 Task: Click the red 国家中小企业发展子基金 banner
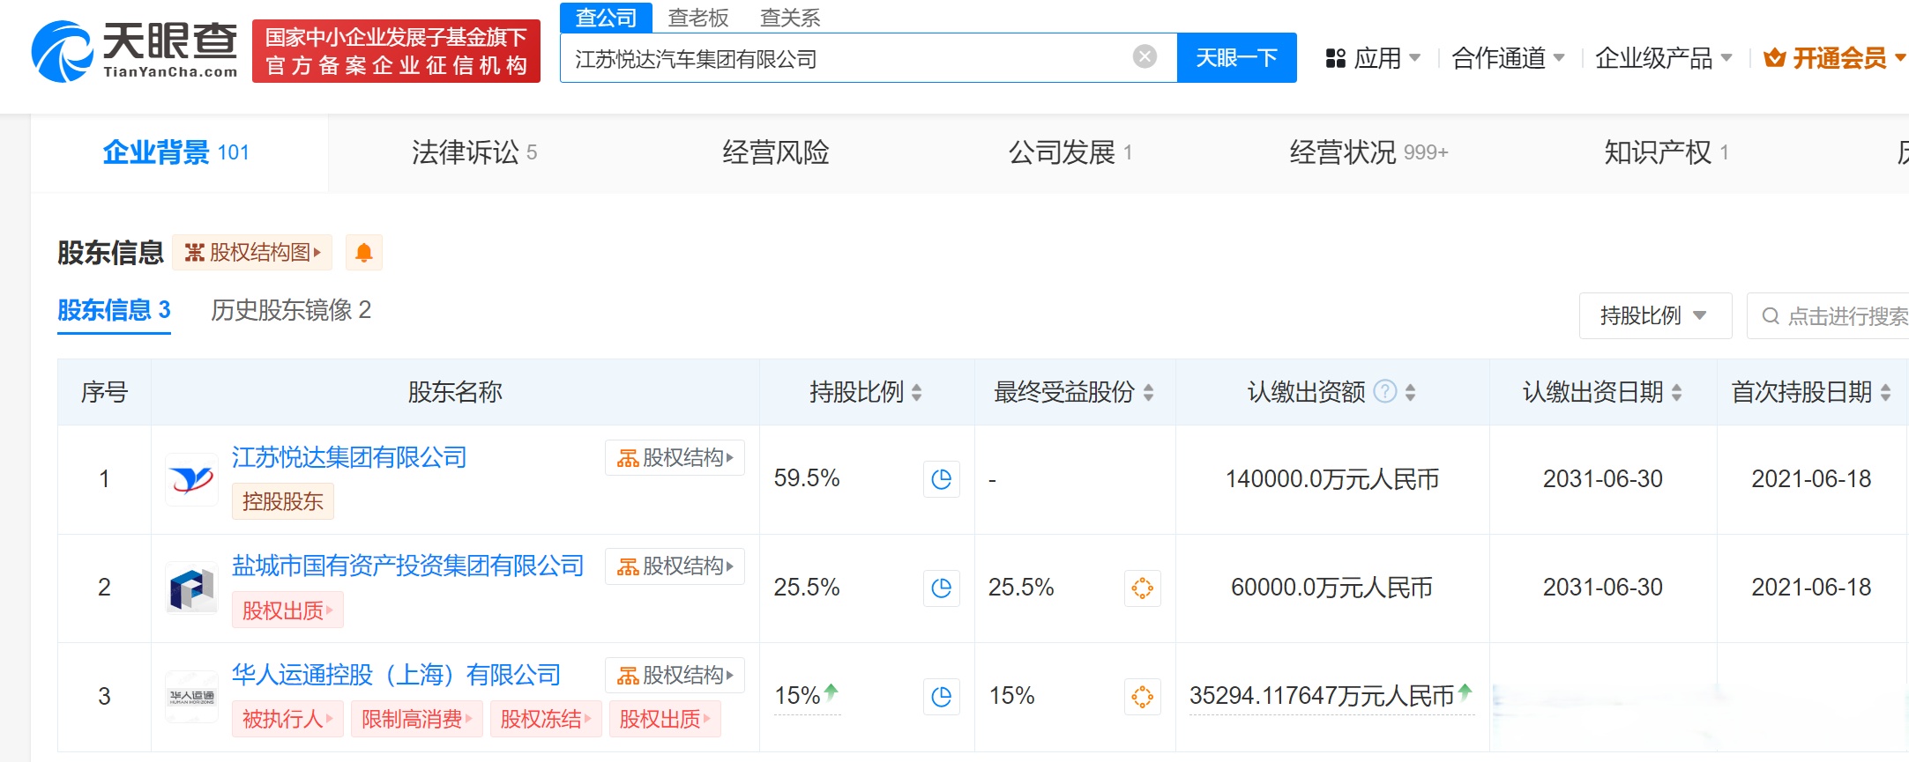(396, 51)
